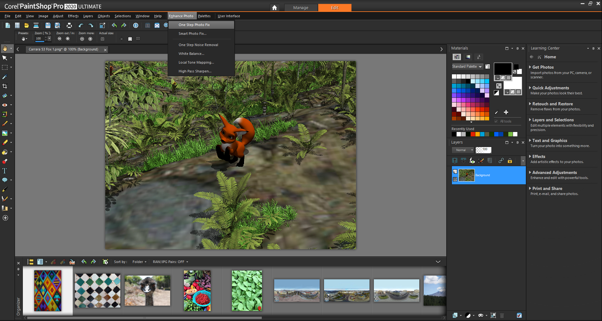Image resolution: width=602 pixels, height=321 pixels.
Task: Open RAW/JPG Pairs dropdown
Action: (170, 262)
